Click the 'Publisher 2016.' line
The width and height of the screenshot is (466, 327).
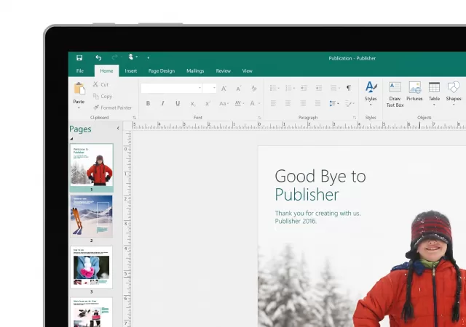[x=296, y=221]
